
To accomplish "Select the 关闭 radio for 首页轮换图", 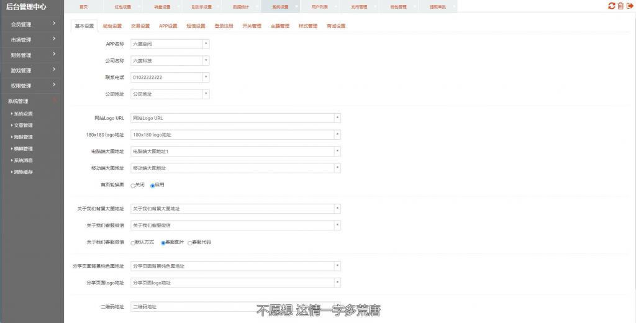I will pyautogui.click(x=133, y=185).
